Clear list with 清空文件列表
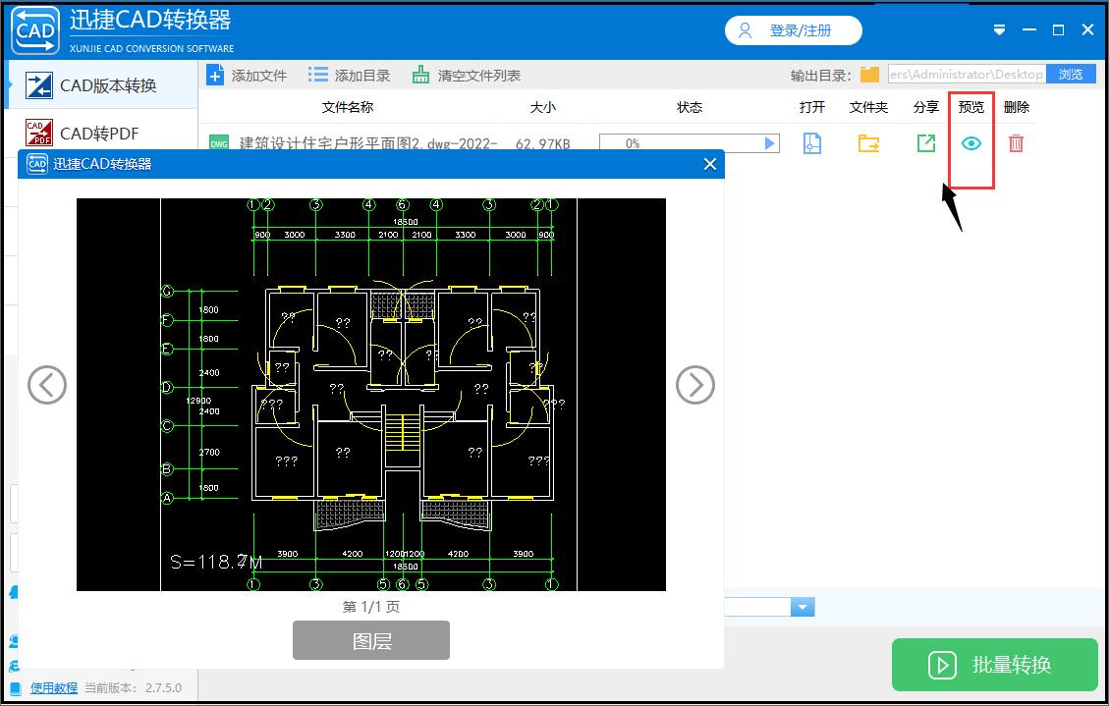 click(x=467, y=76)
